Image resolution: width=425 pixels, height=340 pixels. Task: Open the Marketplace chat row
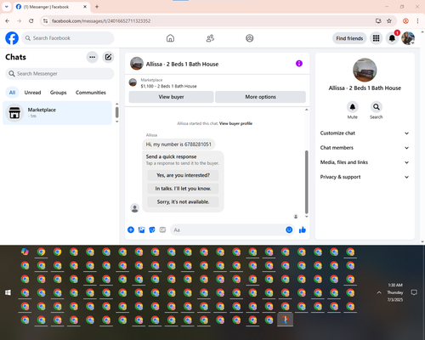(58, 113)
